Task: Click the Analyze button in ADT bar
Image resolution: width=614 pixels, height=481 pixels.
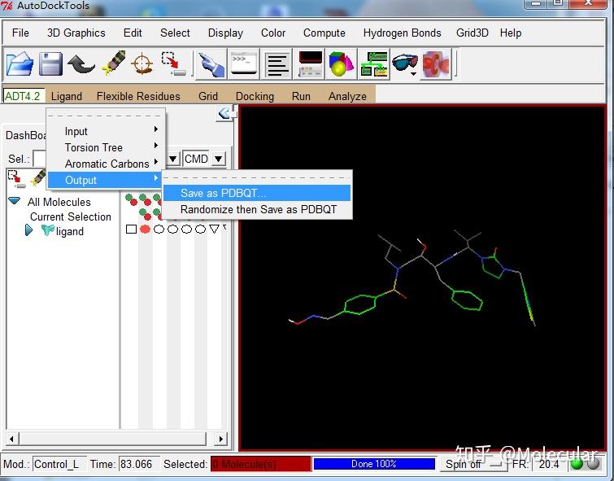Action: 347,96
